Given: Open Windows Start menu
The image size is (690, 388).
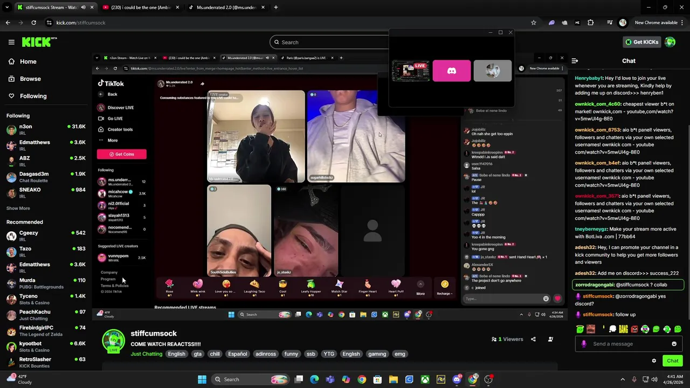Looking at the screenshot, I should tap(202, 379).
